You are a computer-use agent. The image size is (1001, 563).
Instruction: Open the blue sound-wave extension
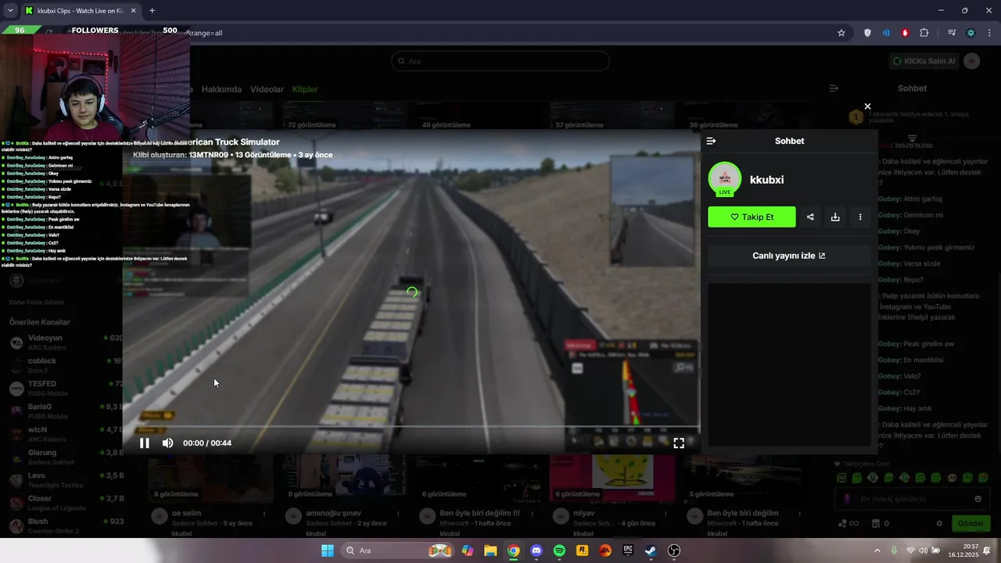pos(886,33)
